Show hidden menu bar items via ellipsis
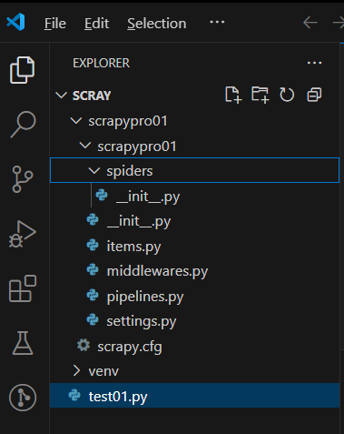Screen dimensions: 344x434 [217, 22]
